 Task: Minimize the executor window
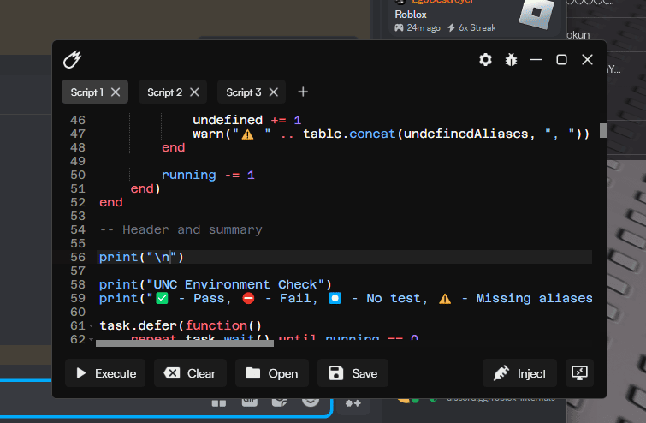click(x=536, y=60)
